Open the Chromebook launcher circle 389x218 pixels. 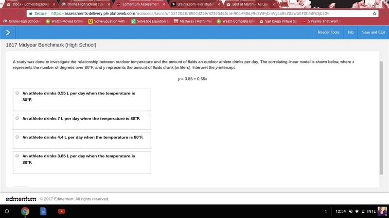coord(7,211)
